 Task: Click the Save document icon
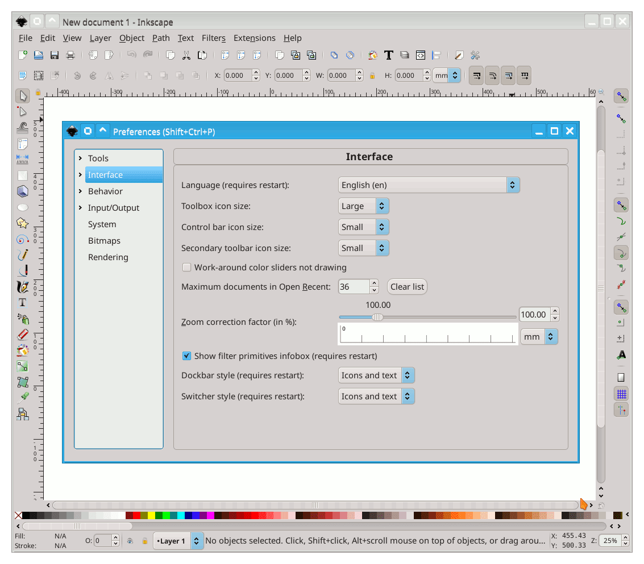pyautogui.click(x=54, y=55)
